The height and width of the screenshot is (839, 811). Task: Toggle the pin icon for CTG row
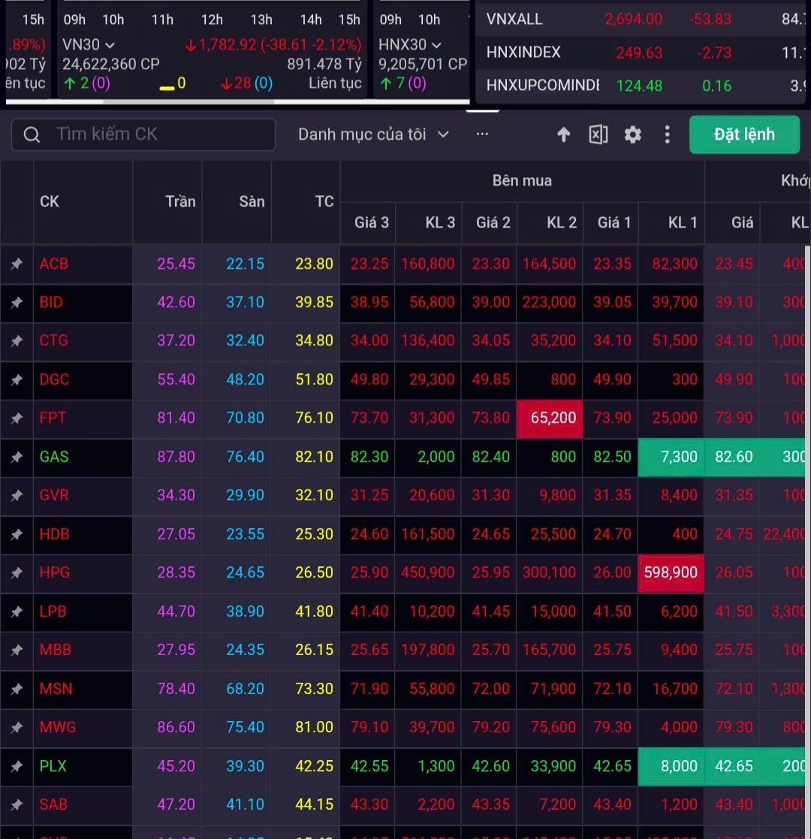(17, 341)
